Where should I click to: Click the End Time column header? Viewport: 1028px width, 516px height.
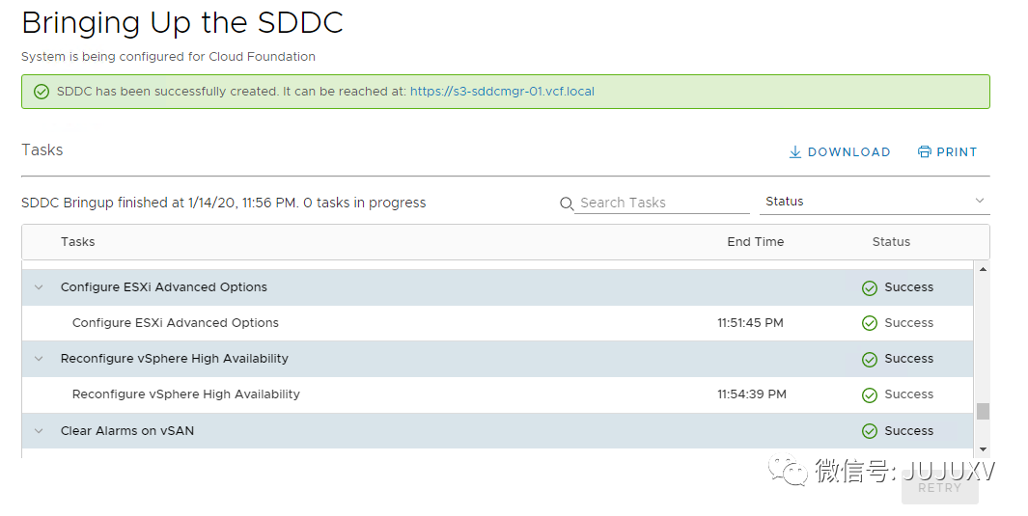[755, 242]
